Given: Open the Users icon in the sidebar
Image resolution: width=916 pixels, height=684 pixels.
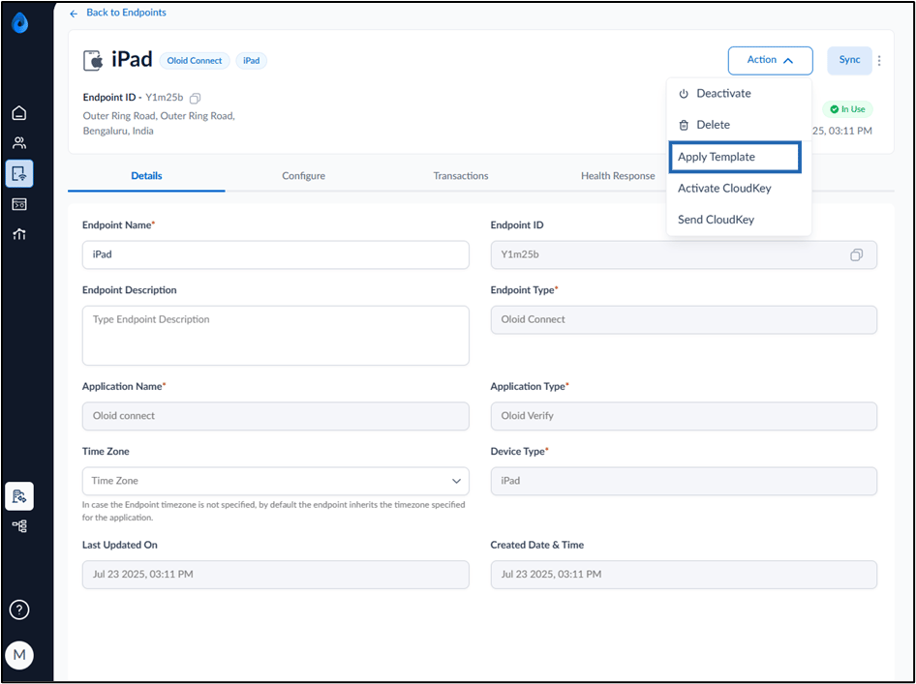Looking at the screenshot, I should 19,143.
